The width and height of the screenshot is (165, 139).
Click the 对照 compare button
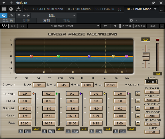tap(26, 21)
